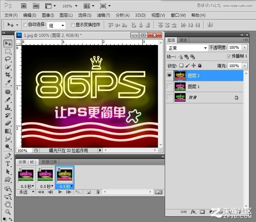
Task: Select the Pen tool
Action: [x=8, y=156]
